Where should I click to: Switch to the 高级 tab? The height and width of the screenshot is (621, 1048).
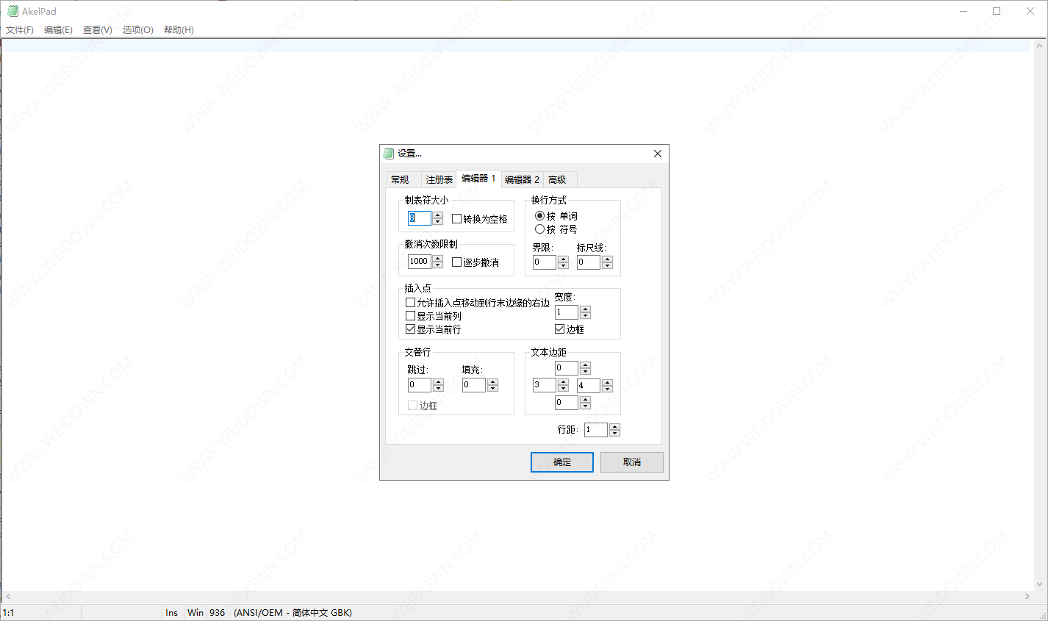click(x=559, y=179)
